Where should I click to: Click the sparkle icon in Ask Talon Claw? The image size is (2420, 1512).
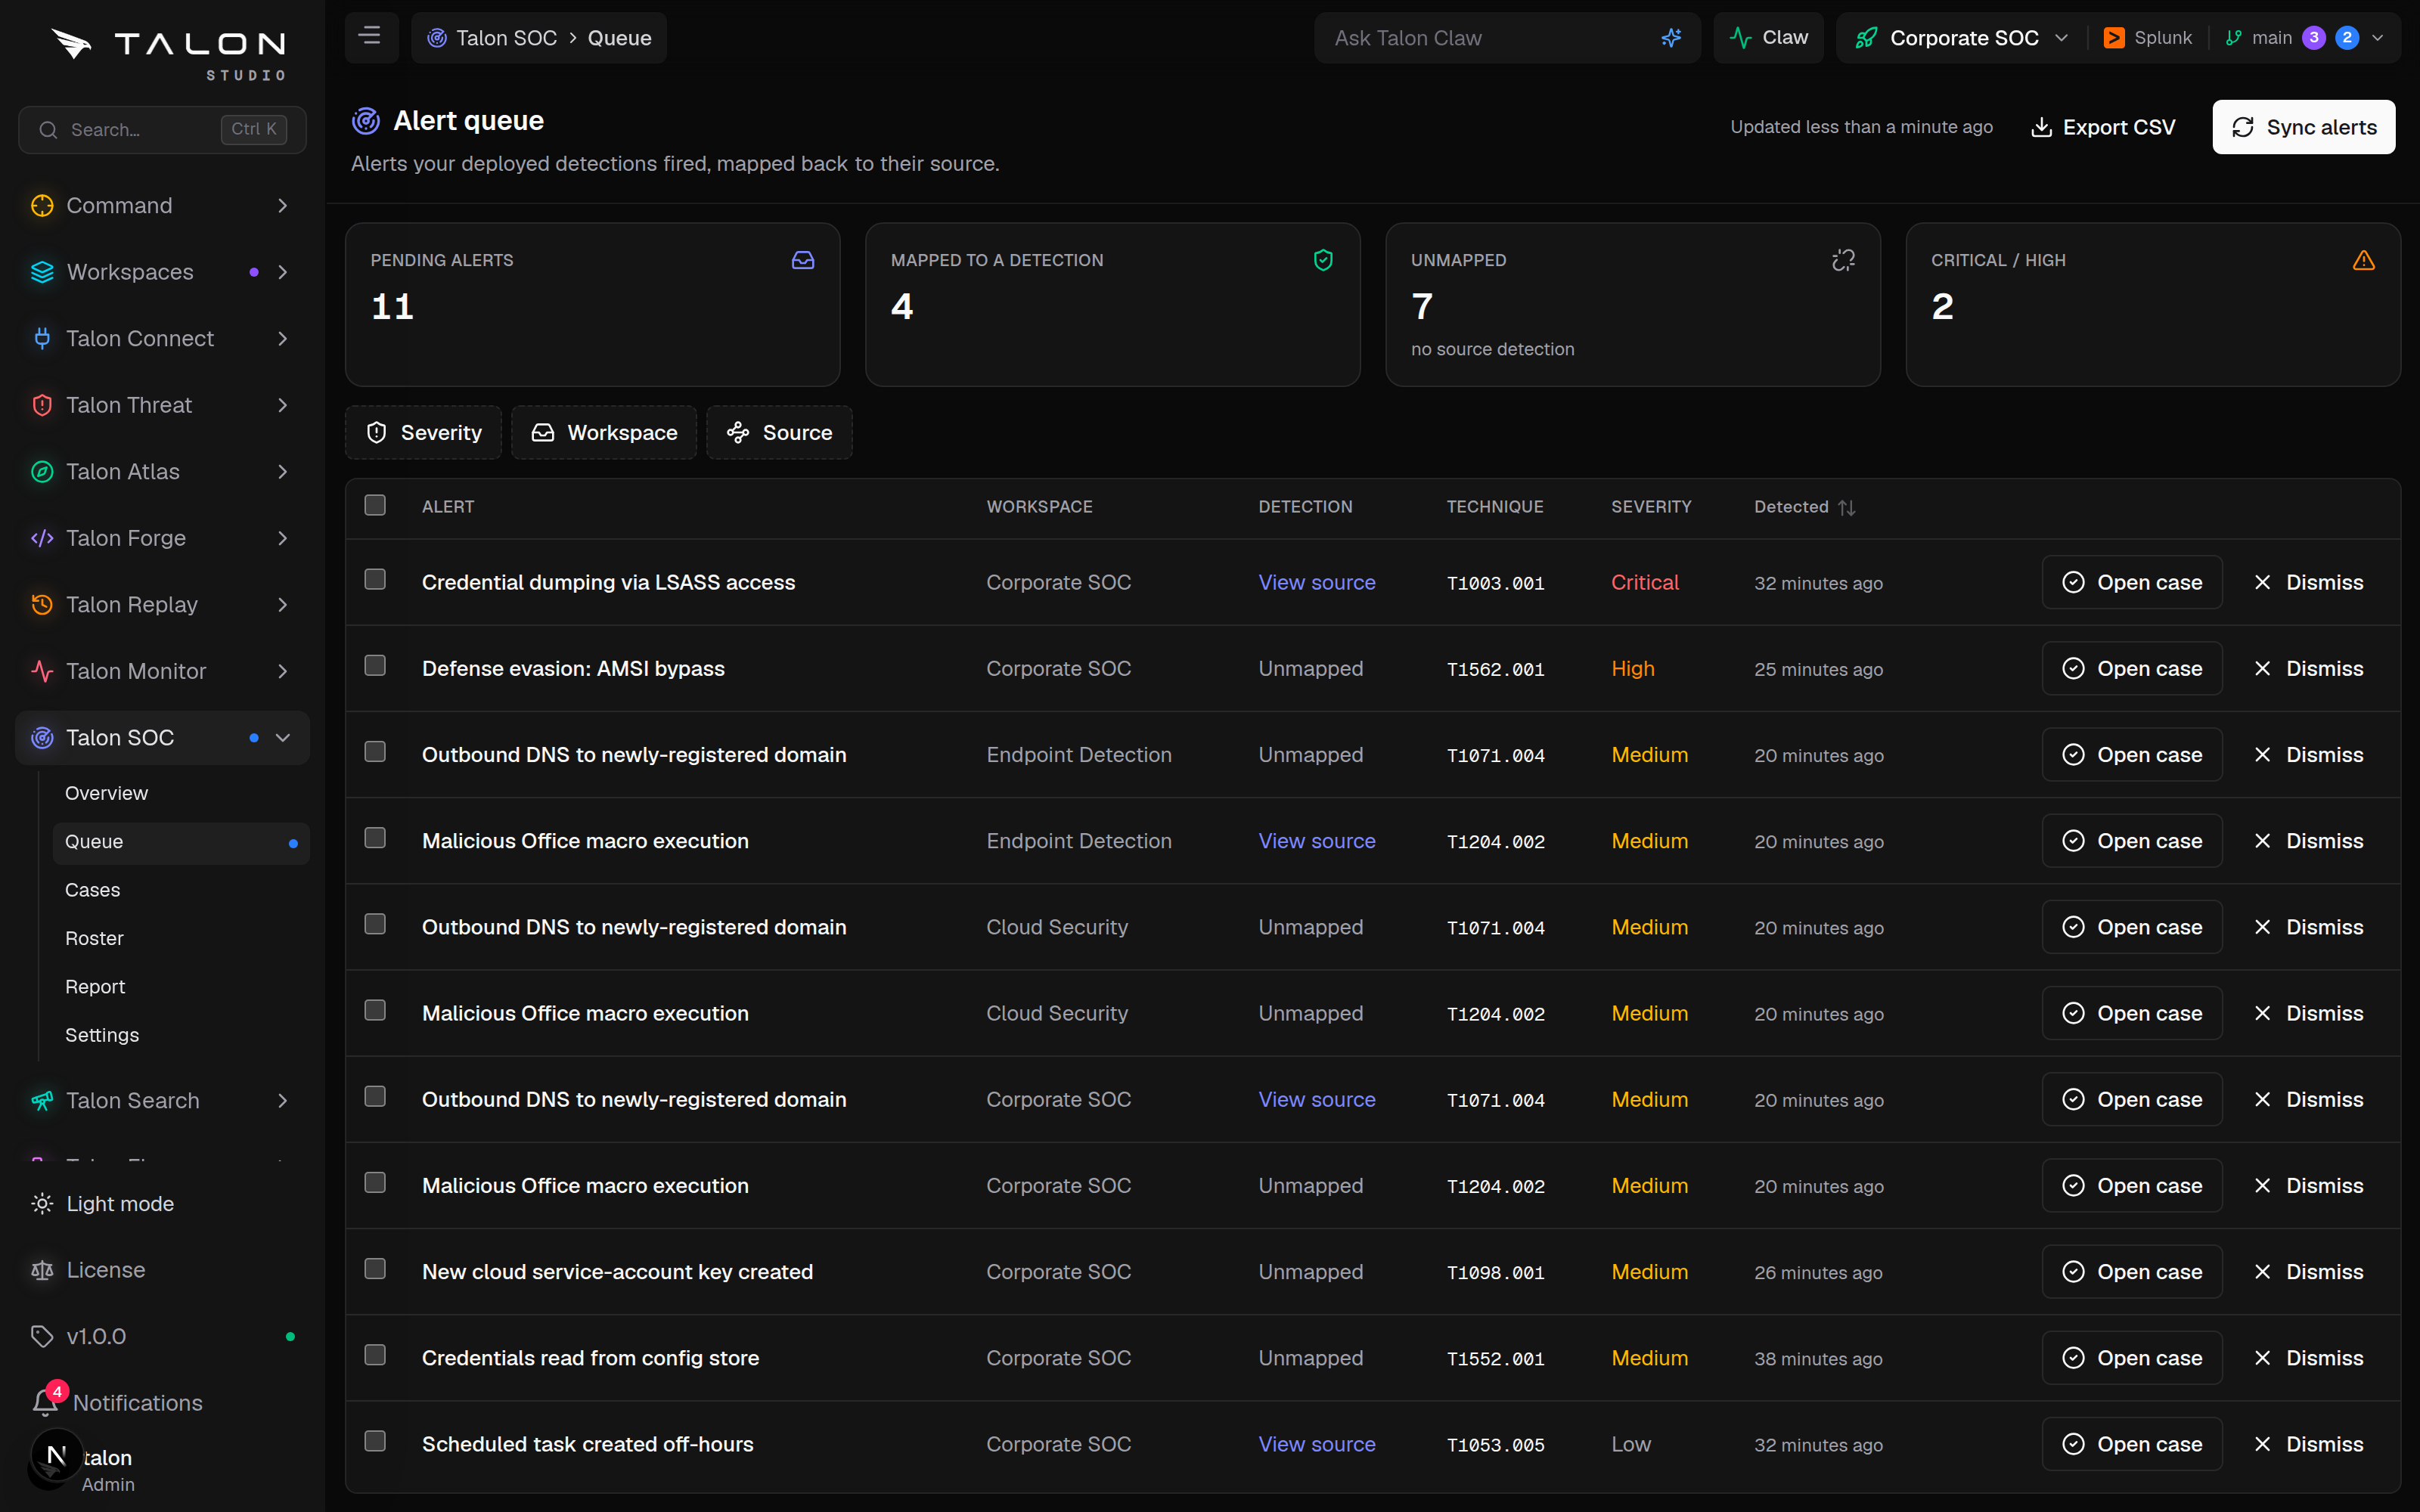coord(1671,38)
